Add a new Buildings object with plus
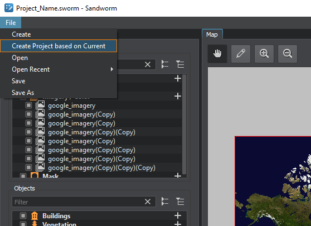 [x=178, y=215]
